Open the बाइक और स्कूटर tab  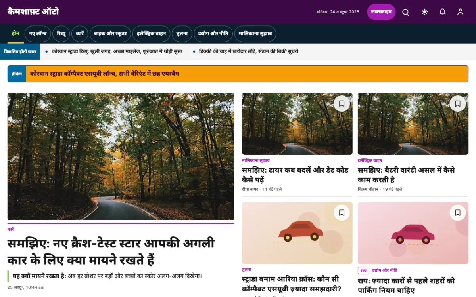[110, 34]
